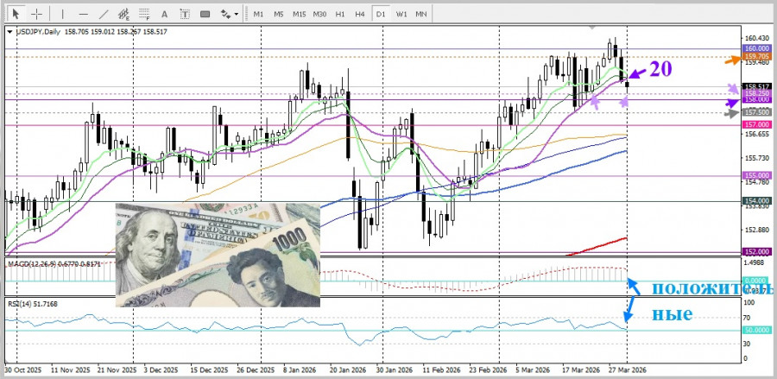Switch to the W1 weekly timeframe

401,14
